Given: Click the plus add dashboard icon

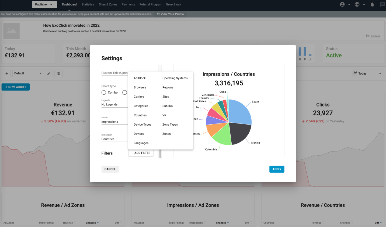Looking at the screenshot, I should click(x=7, y=73).
